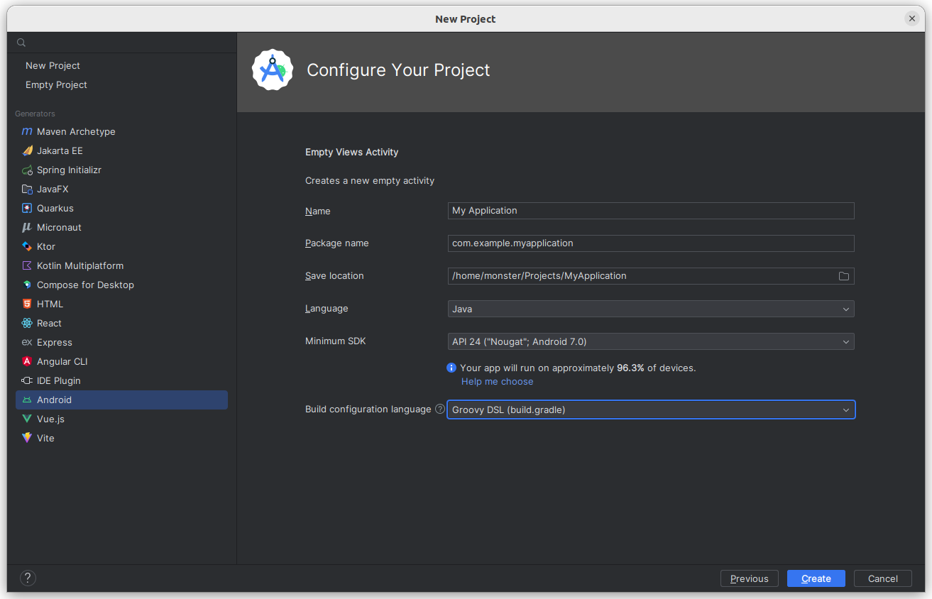This screenshot has width=932, height=599.
Task: Click the React atom icon
Action: tap(27, 323)
